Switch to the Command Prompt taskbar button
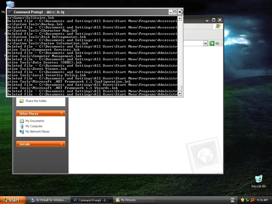This screenshot has width=272, height=204. pos(92,200)
